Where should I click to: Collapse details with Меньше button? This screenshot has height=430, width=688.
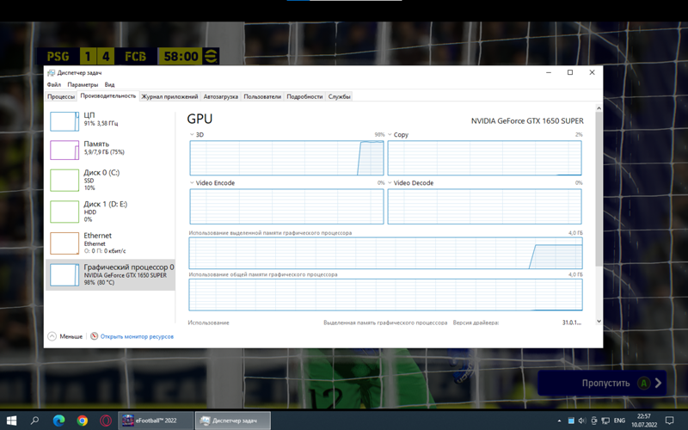[66, 336]
